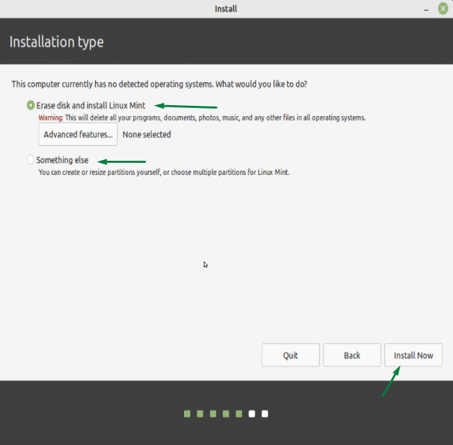Click the first white progress dot
This screenshot has height=445, width=453.
[x=252, y=413]
